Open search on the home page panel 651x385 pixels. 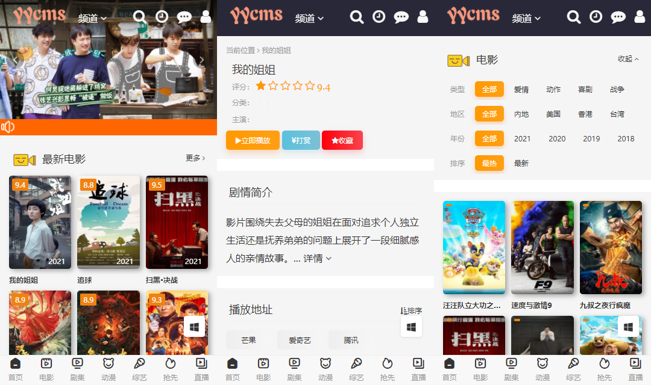click(x=139, y=17)
